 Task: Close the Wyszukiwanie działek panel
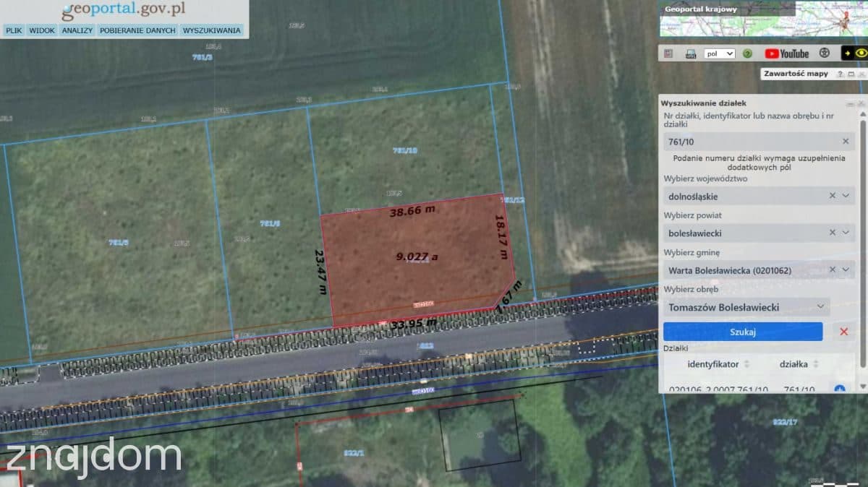(860, 104)
